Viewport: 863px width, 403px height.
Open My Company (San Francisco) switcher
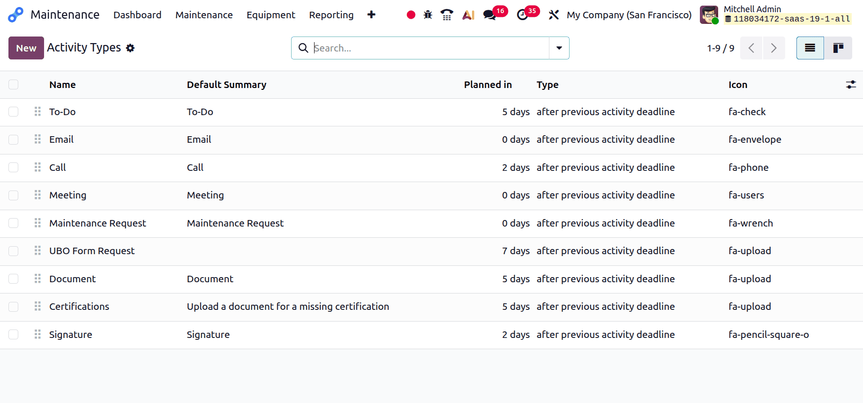629,15
